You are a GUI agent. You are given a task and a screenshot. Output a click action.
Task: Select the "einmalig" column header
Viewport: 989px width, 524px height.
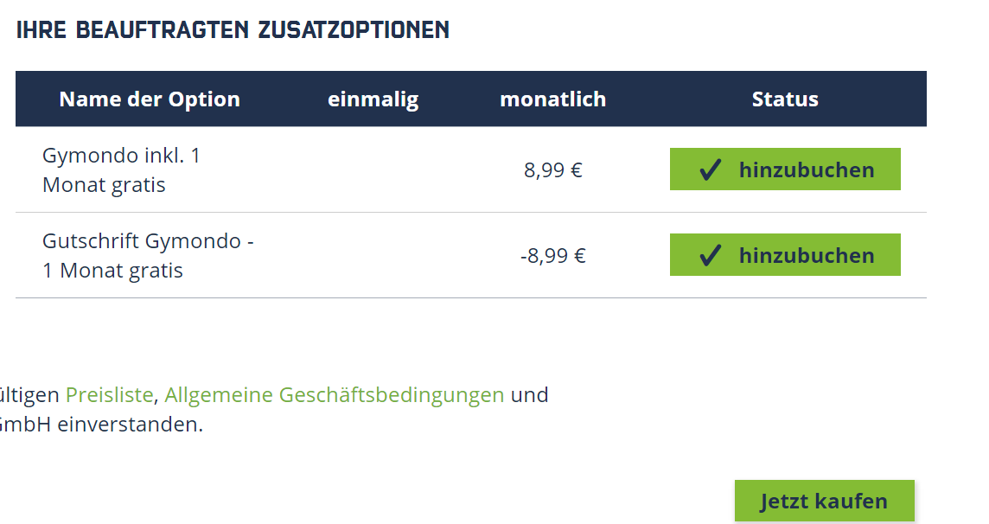373,99
